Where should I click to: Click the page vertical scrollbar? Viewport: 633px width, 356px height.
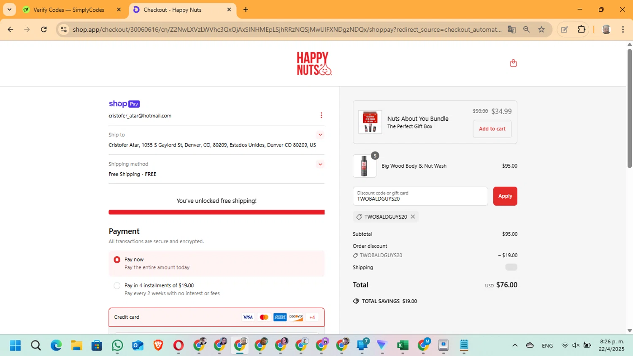(629, 109)
